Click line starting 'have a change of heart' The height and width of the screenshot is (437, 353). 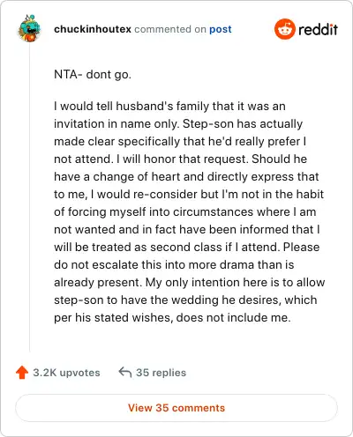[186, 176]
